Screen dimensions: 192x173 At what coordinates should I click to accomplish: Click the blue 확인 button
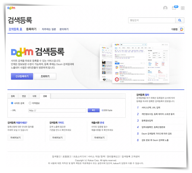(93, 110)
